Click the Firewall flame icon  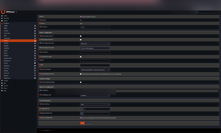click(x=2, y=81)
